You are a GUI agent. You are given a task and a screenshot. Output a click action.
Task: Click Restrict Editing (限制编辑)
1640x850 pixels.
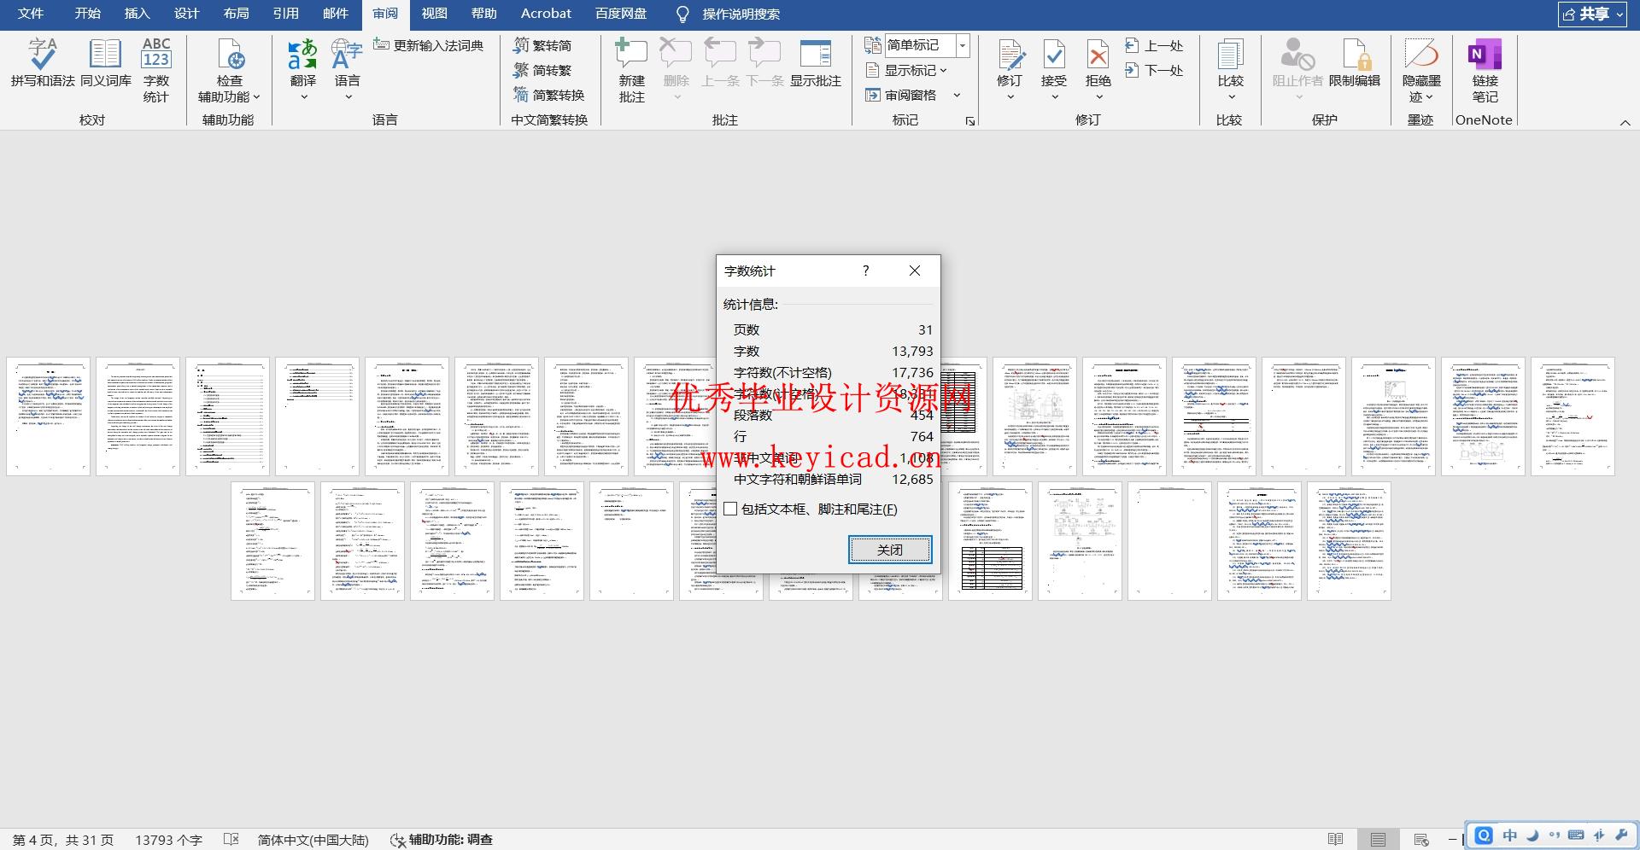(1355, 62)
